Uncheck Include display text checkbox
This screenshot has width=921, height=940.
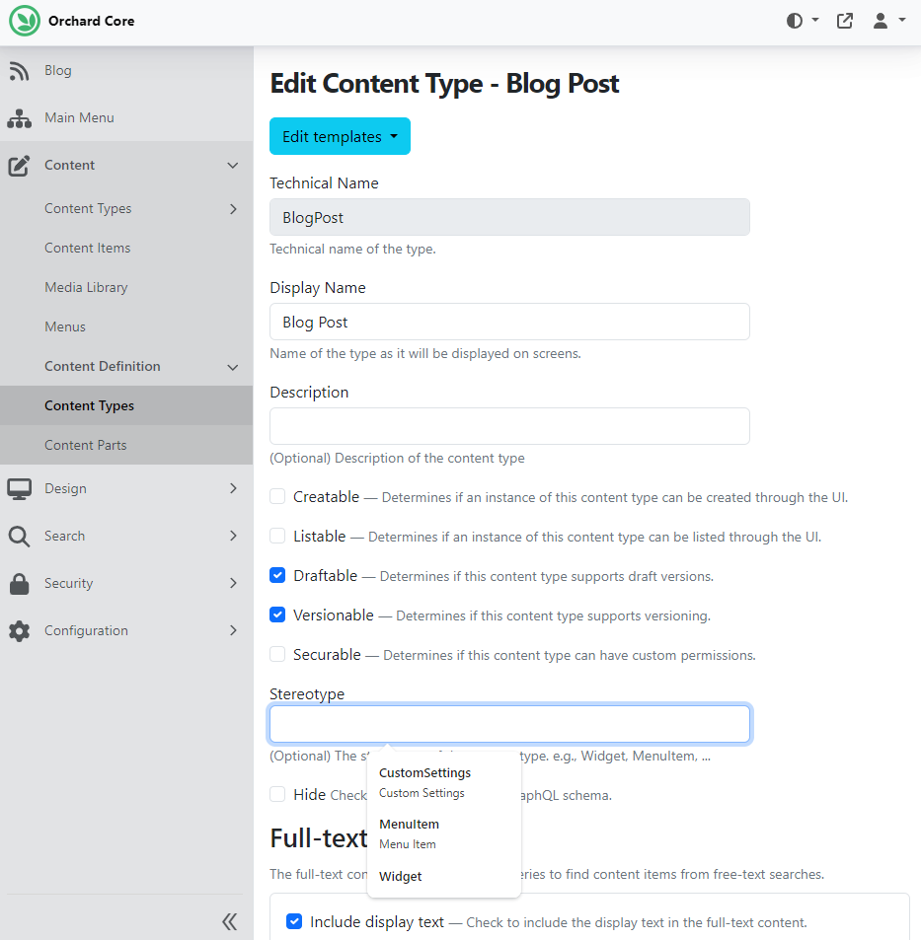(x=294, y=921)
